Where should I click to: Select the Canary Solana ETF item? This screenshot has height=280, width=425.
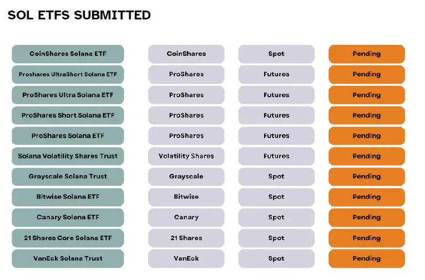68,217
